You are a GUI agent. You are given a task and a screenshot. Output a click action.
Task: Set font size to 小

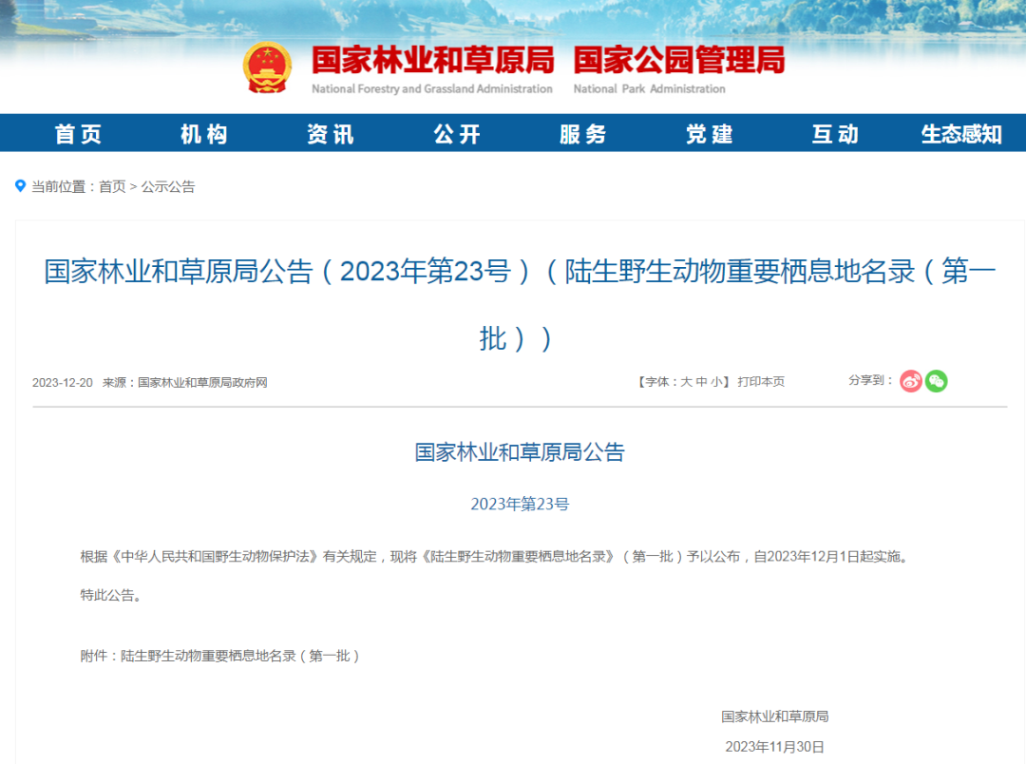point(717,382)
